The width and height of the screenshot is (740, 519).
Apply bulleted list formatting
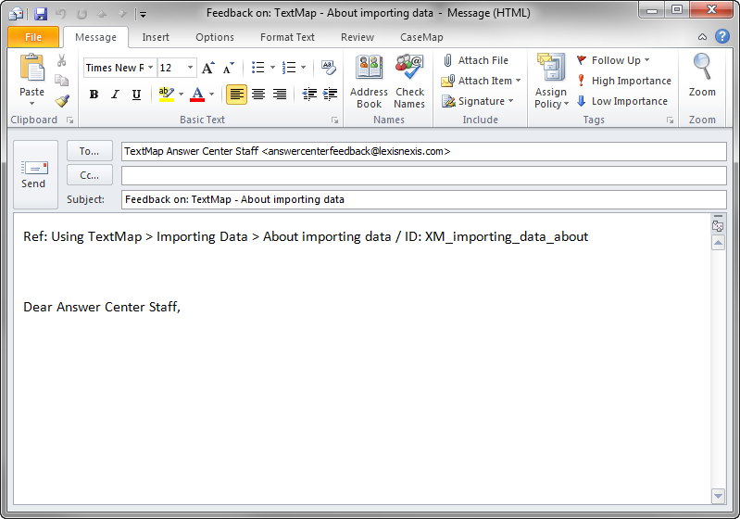click(257, 68)
